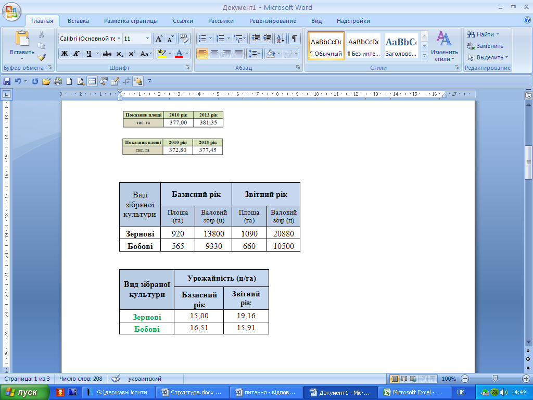
Task: Align text left
Action: (202, 54)
